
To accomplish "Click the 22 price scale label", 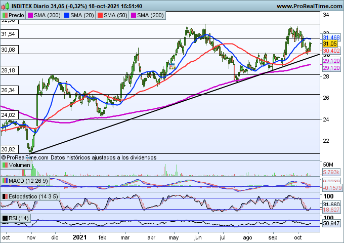I will [x=326, y=141].
